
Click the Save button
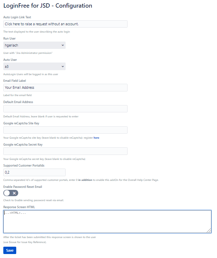[10, 250]
